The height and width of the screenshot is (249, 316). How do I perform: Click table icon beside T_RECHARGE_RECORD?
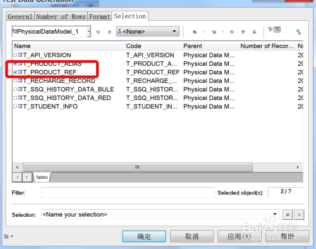click(20, 81)
